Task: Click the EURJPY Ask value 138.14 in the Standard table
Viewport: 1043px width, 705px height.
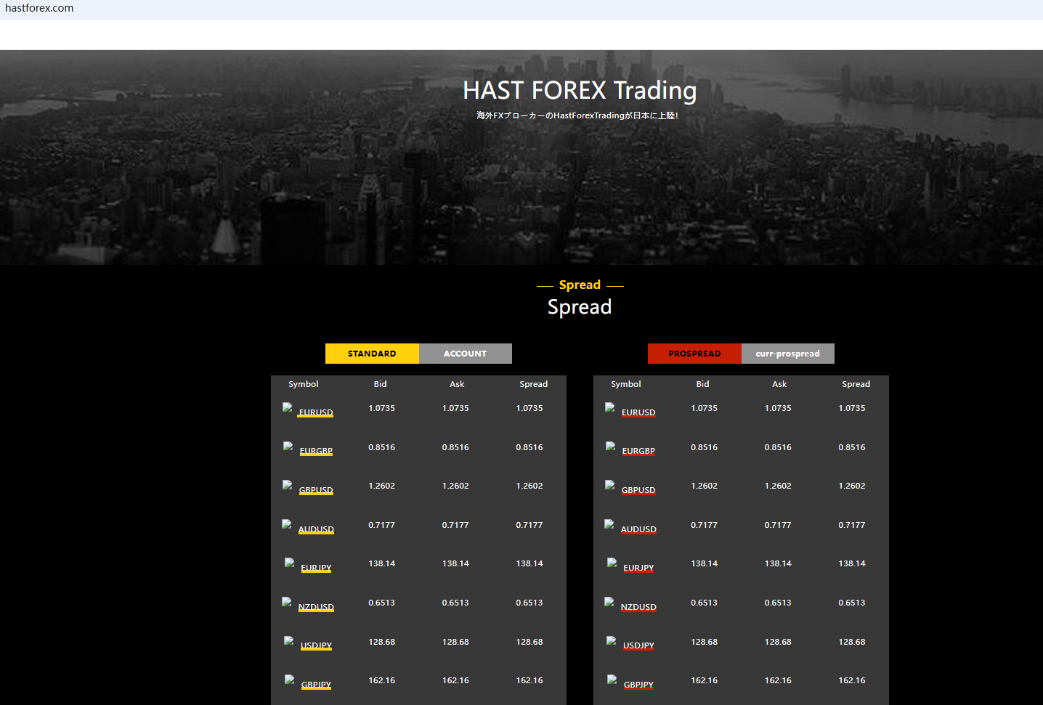Action: [x=455, y=563]
